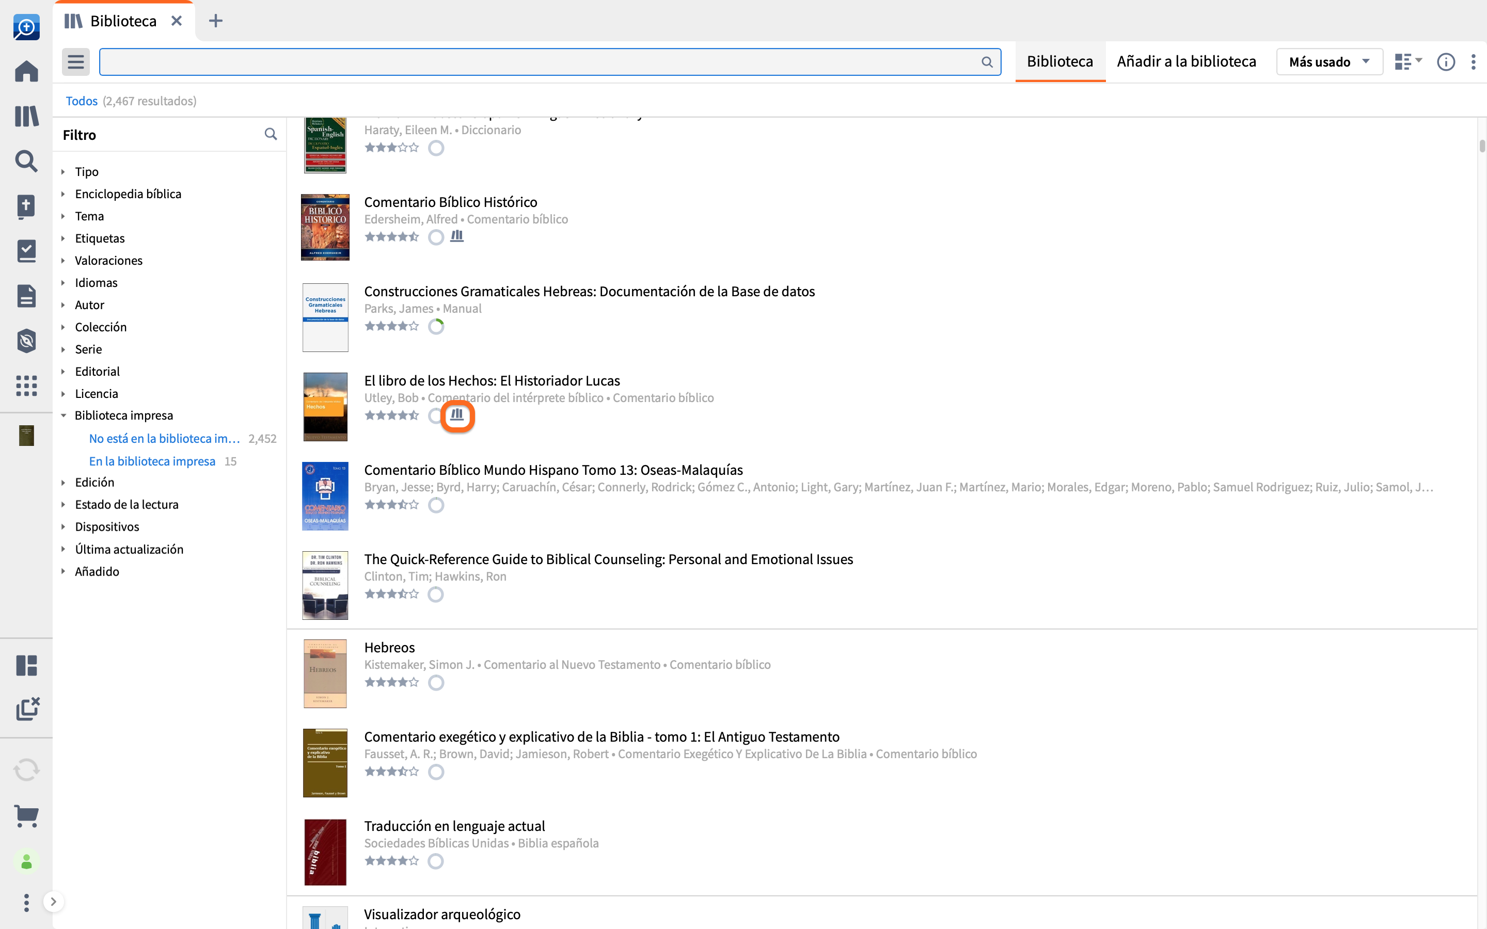
Task: Rate Construcciones Gramaticales Hebreas with stars
Action: 391,326
